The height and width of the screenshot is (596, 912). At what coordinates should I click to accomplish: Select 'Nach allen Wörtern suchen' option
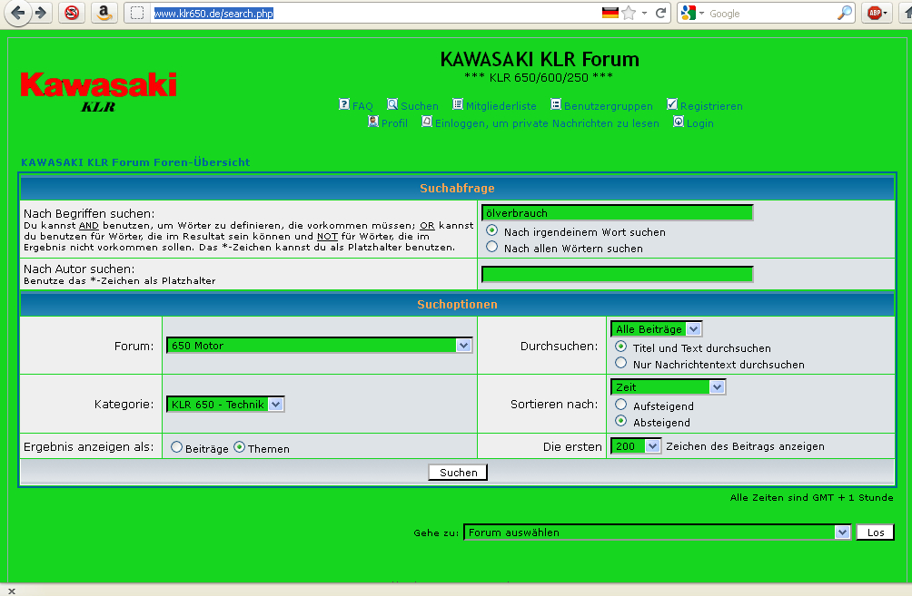[492, 247]
